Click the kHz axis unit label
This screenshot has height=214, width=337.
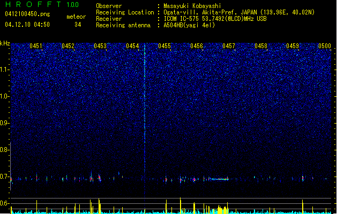click(x=5, y=43)
